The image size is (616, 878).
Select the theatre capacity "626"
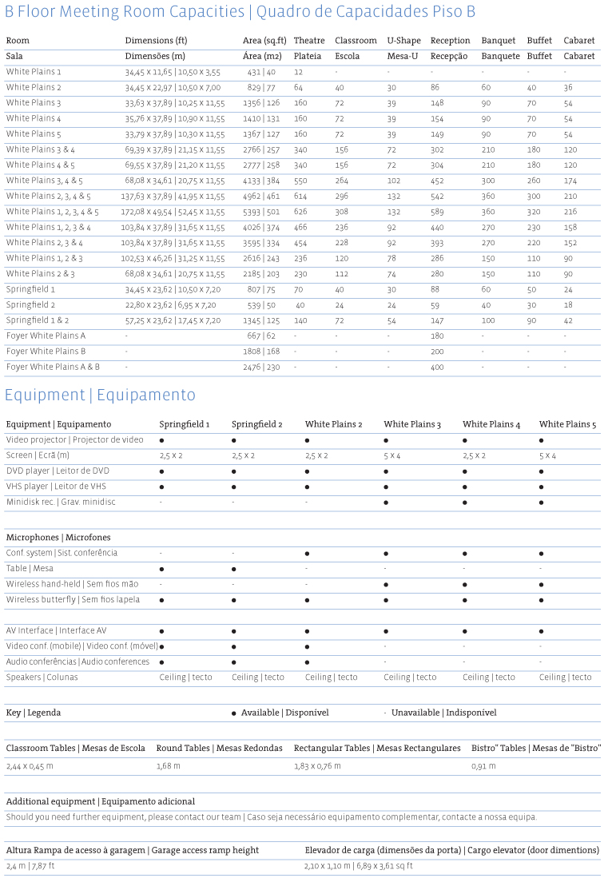pos(300,212)
